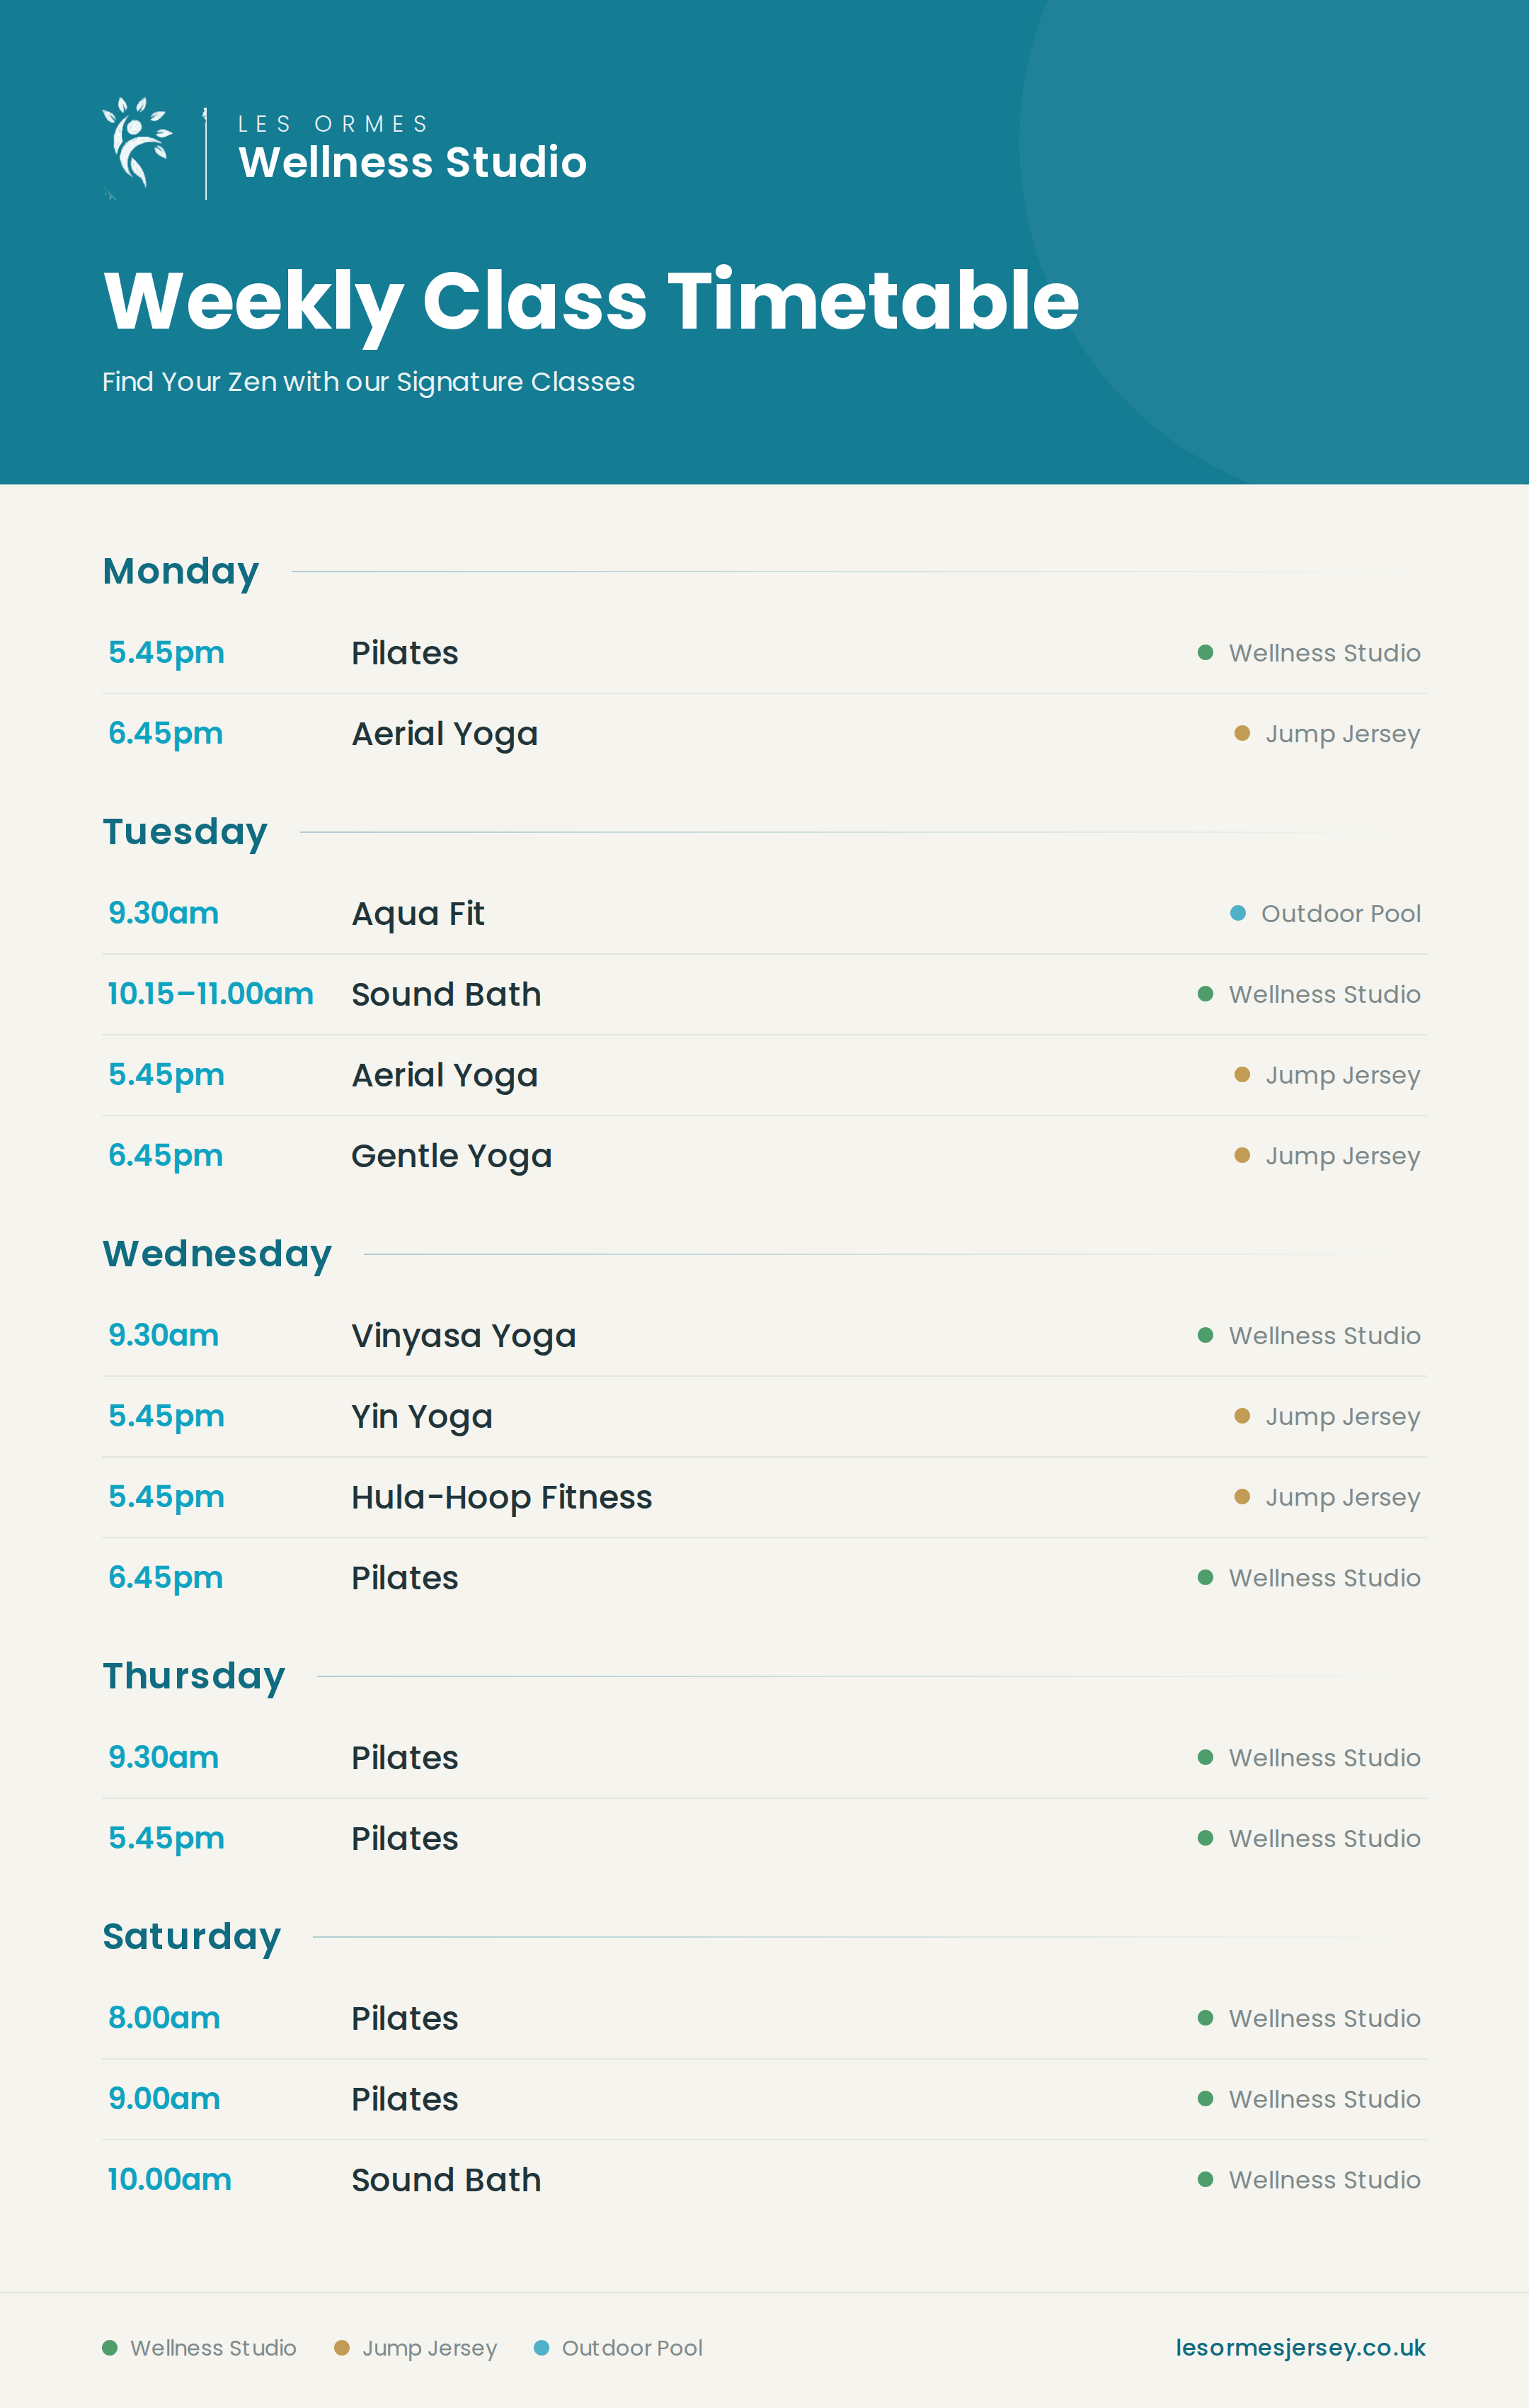Click the blue dot beside Tuesday's Outdoor Pool
The width and height of the screenshot is (1529, 2408).
tap(1237, 913)
